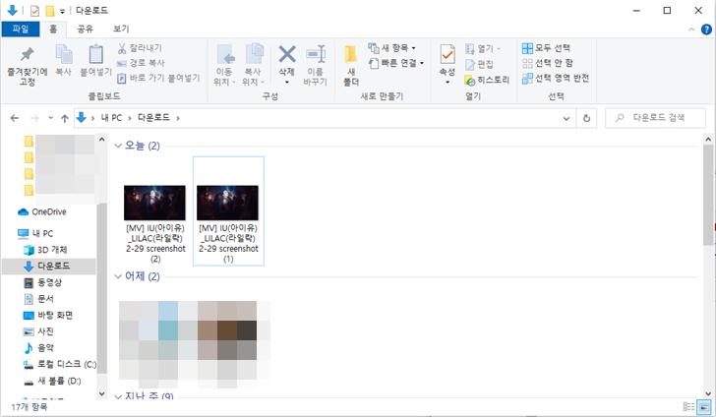Expand the 속성 dropdown arrow
The image size is (716, 417).
click(447, 83)
